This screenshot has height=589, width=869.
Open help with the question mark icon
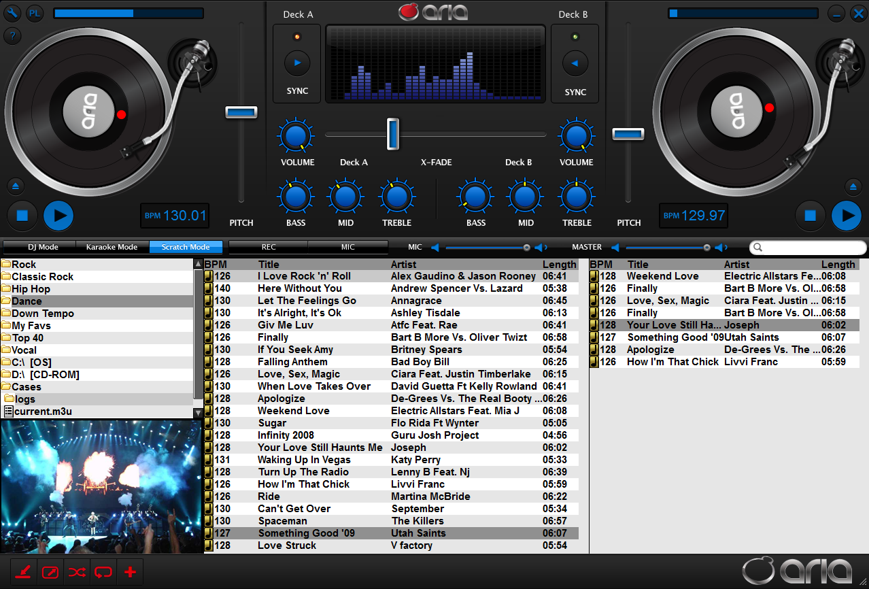[14, 36]
